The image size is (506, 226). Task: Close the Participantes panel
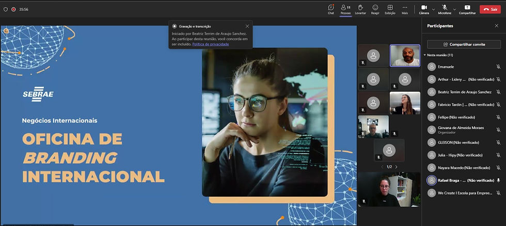point(497,26)
